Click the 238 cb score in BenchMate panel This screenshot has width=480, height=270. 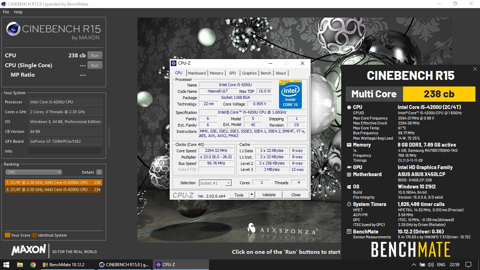click(439, 94)
